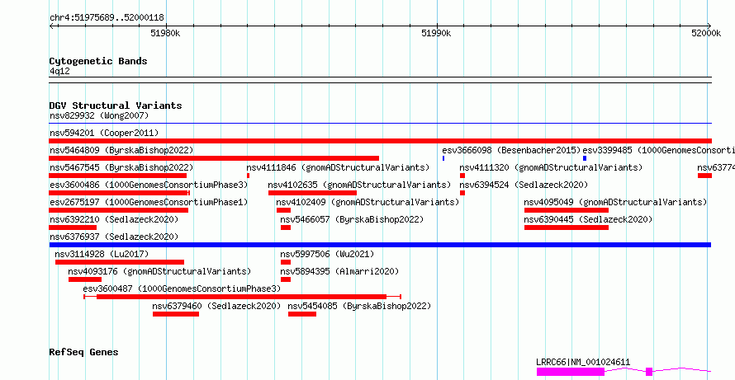The image size is (735, 380).
Task: Click nsv5894395 (Almarri2020) label
Action: (x=340, y=271)
